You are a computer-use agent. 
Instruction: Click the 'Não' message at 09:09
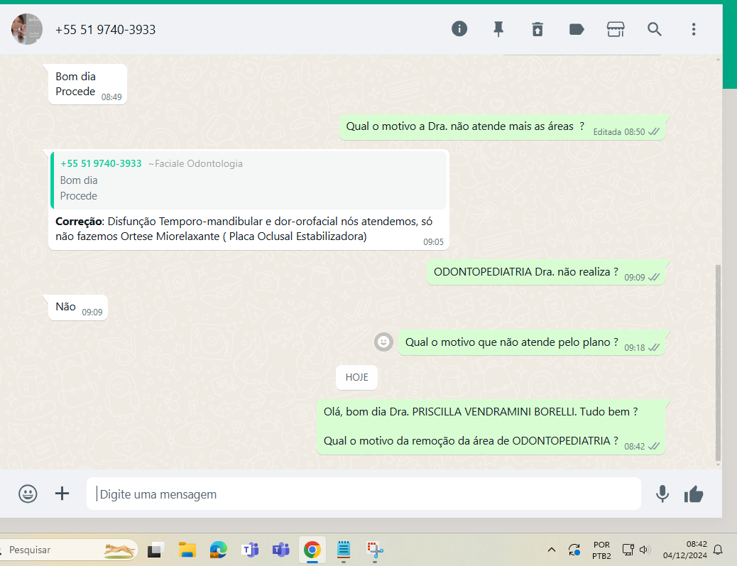pyautogui.click(x=78, y=308)
